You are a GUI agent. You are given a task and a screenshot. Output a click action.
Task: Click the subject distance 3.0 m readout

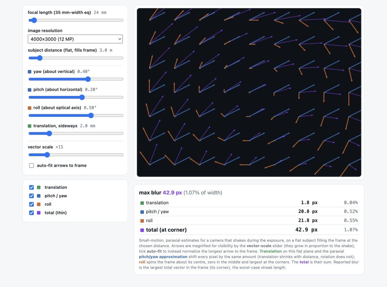click(106, 50)
